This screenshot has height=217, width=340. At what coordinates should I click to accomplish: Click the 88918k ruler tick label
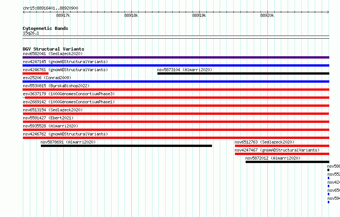click(x=131, y=15)
